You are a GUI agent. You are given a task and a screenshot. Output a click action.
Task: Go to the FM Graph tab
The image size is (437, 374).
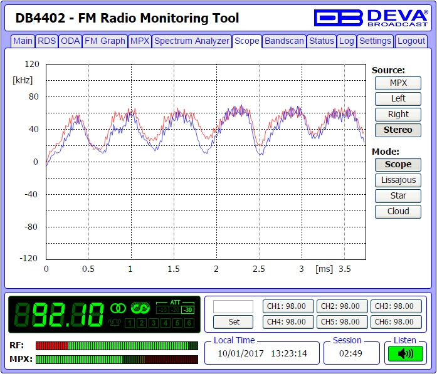click(x=105, y=41)
